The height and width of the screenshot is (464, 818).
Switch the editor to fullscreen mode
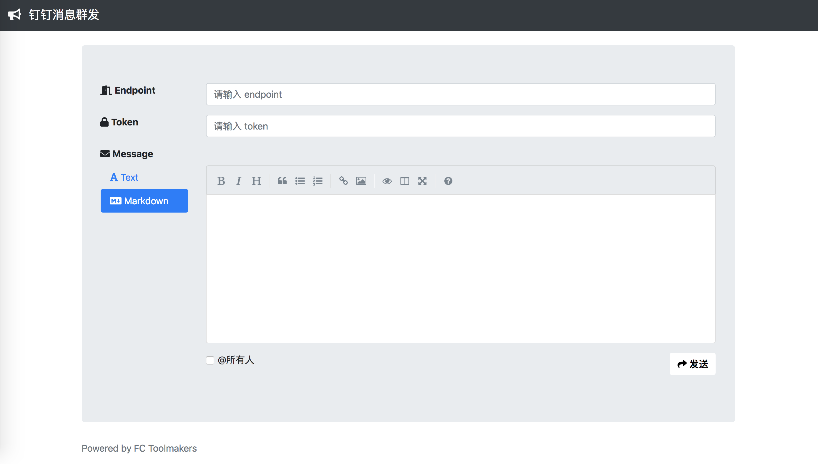click(x=422, y=181)
